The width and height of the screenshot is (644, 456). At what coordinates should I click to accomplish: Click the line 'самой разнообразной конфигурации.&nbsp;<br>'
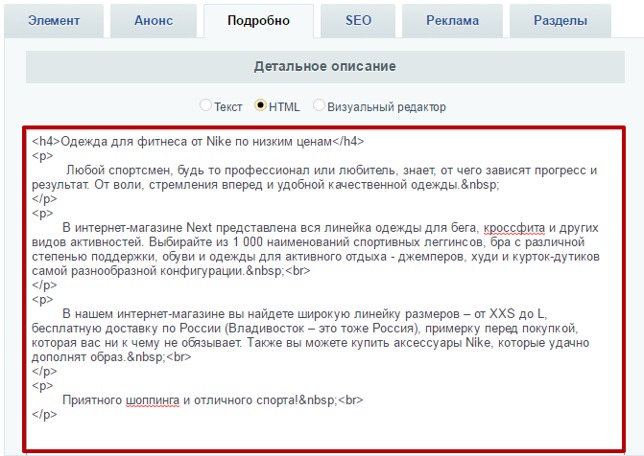pos(171,271)
